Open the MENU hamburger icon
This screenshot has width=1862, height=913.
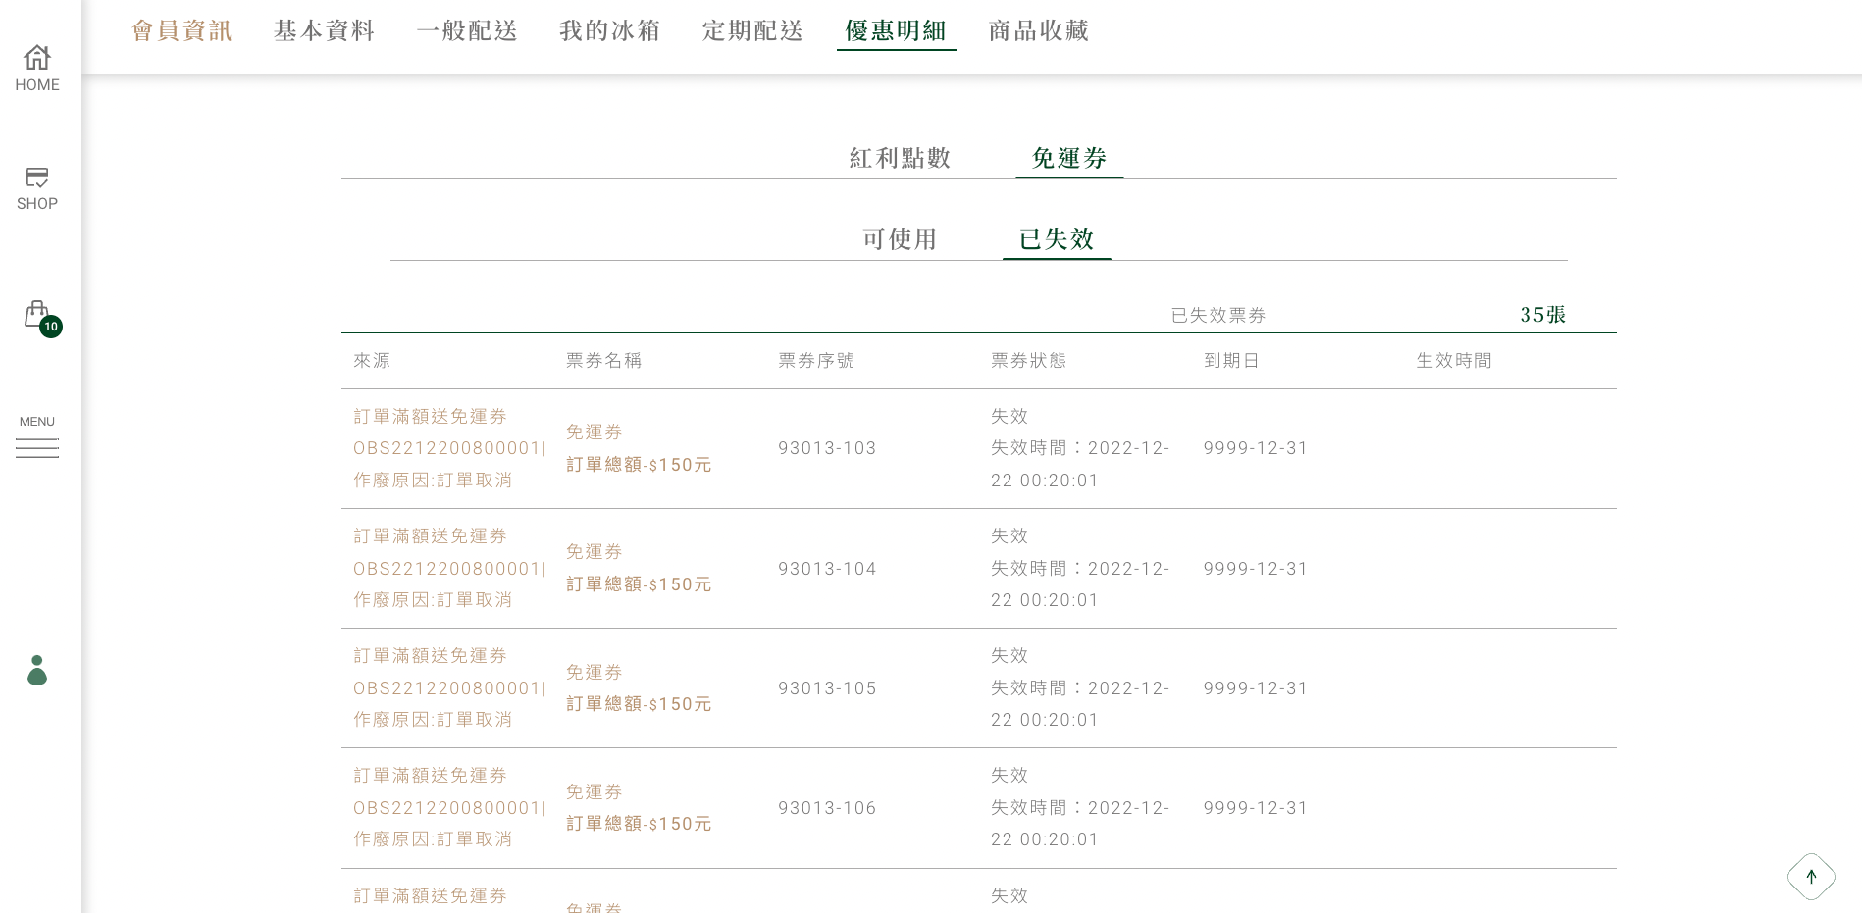coord(37,436)
